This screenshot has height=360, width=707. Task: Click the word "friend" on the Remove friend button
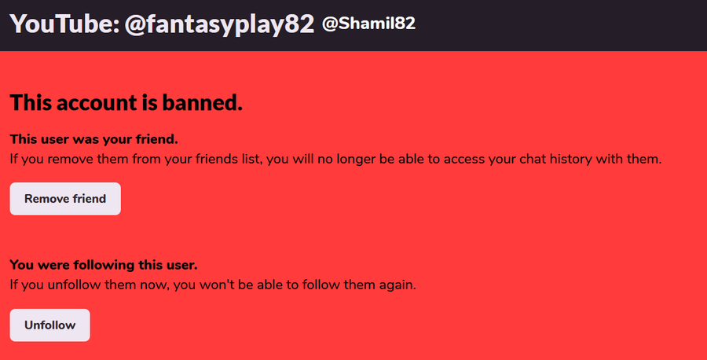[x=89, y=199]
